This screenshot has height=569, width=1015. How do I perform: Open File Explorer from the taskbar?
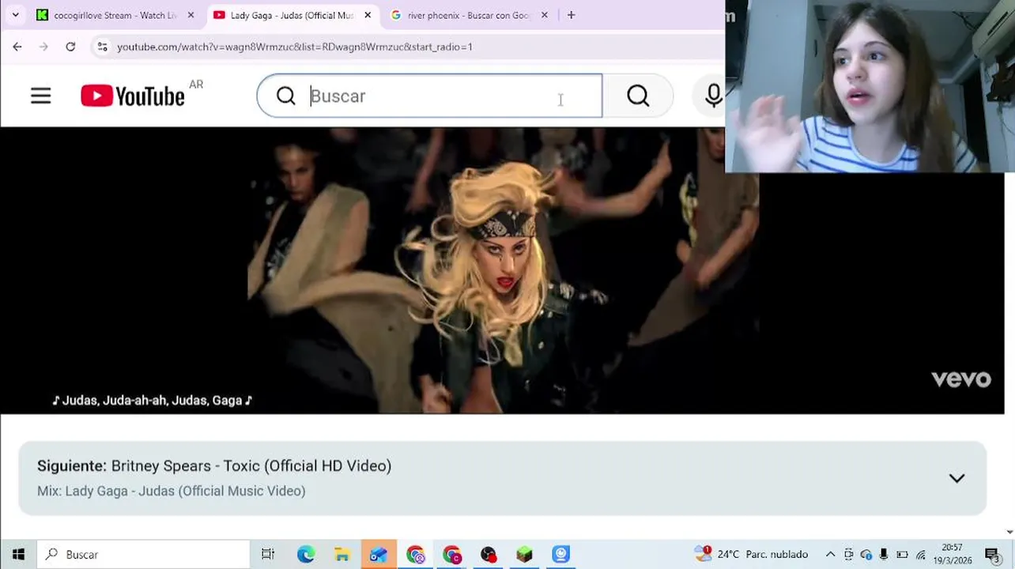pyautogui.click(x=341, y=554)
